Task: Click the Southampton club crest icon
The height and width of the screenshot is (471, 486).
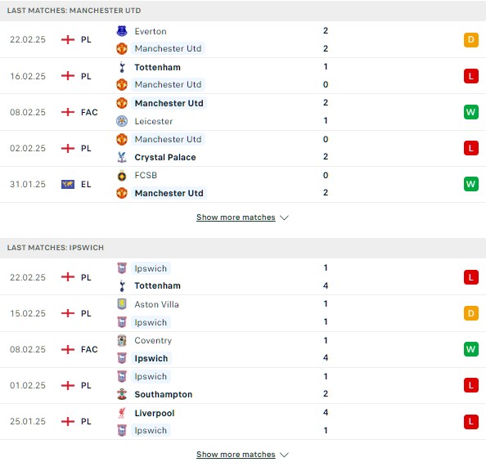Action: point(122,394)
